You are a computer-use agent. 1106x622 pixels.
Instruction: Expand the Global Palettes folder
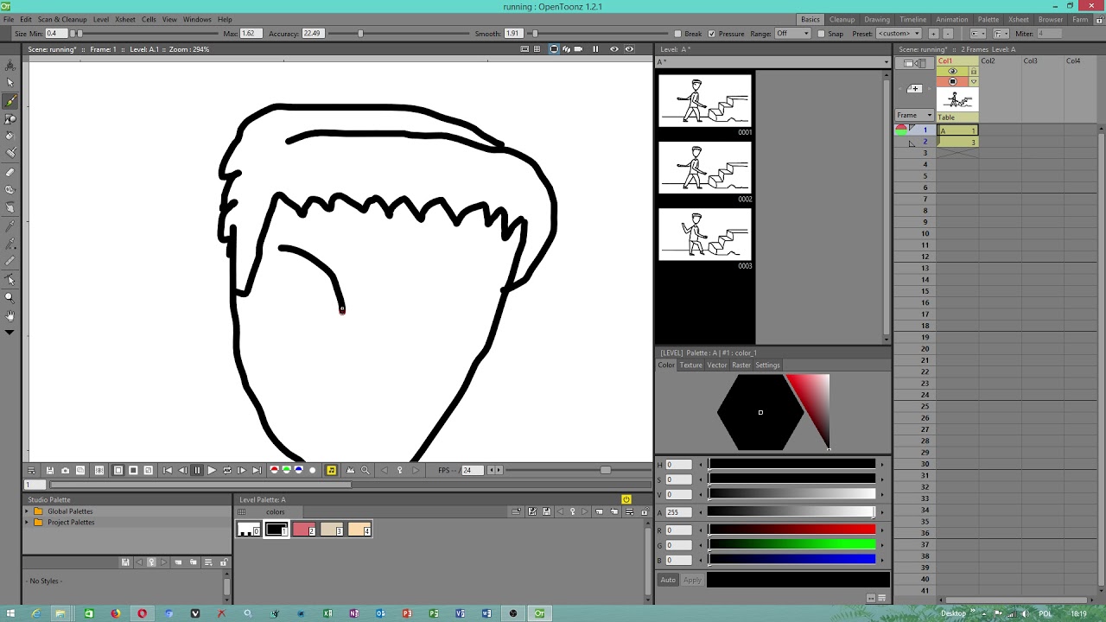point(27,511)
